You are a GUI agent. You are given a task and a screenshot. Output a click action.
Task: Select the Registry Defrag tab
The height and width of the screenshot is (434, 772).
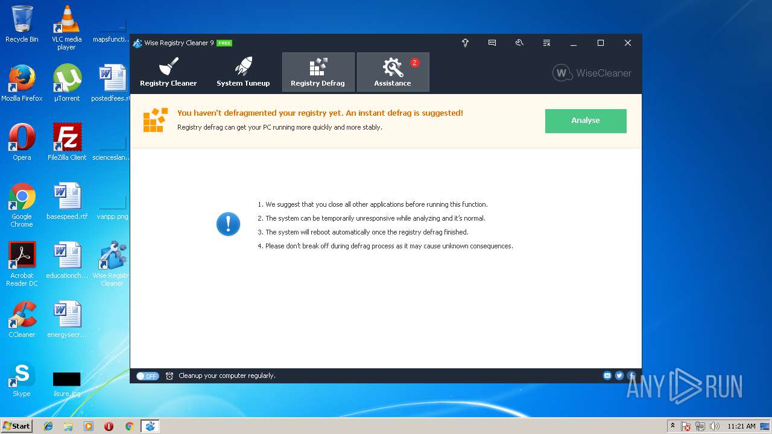tap(318, 72)
